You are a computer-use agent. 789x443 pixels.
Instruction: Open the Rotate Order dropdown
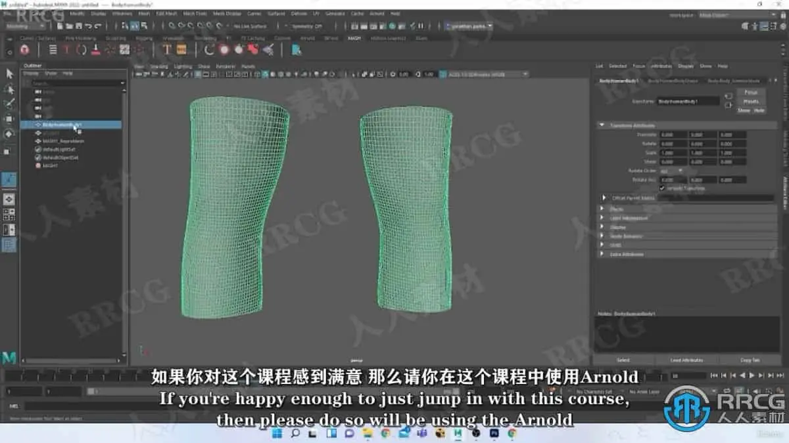click(671, 171)
